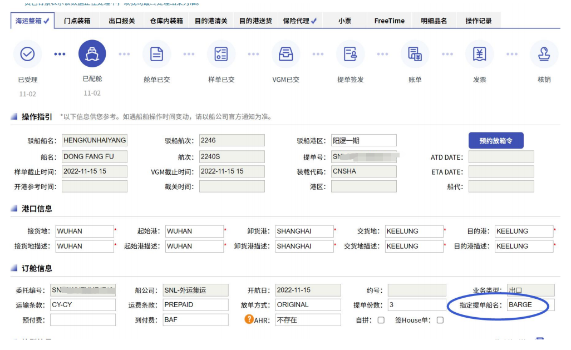Click the empty ATD DATE field
The height and width of the screenshot is (350, 571).
(501, 156)
